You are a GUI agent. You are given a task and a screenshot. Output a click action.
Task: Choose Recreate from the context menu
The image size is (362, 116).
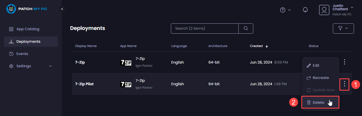pos(321,78)
